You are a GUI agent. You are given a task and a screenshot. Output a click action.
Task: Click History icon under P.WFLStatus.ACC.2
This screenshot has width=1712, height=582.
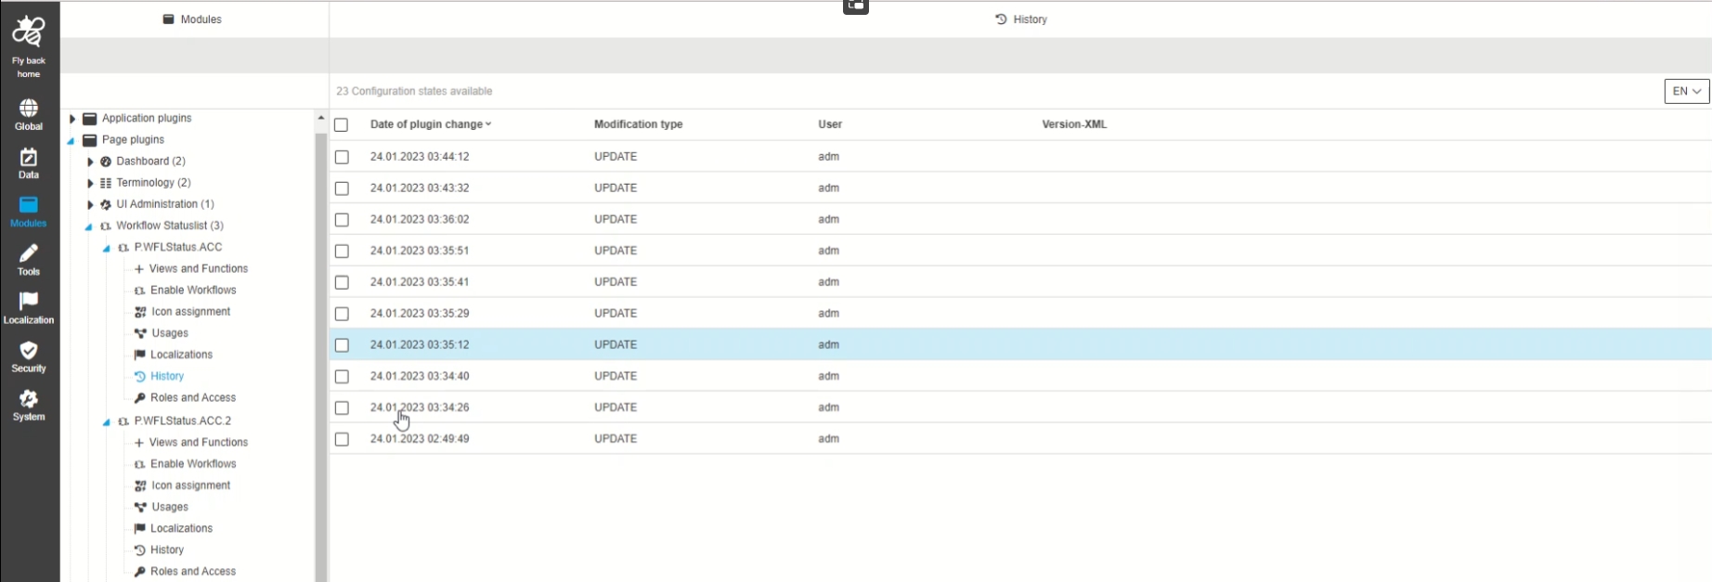coord(140,550)
